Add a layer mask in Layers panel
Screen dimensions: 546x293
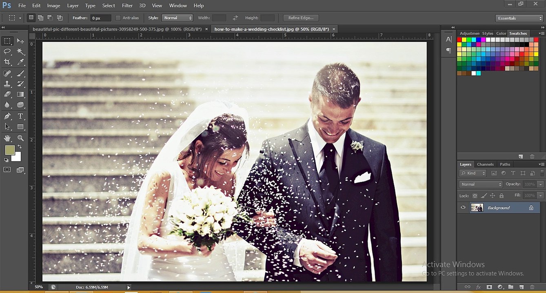pos(489,287)
